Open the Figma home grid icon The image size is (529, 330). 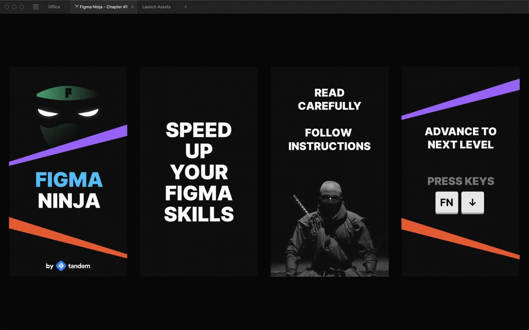pyautogui.click(x=36, y=7)
